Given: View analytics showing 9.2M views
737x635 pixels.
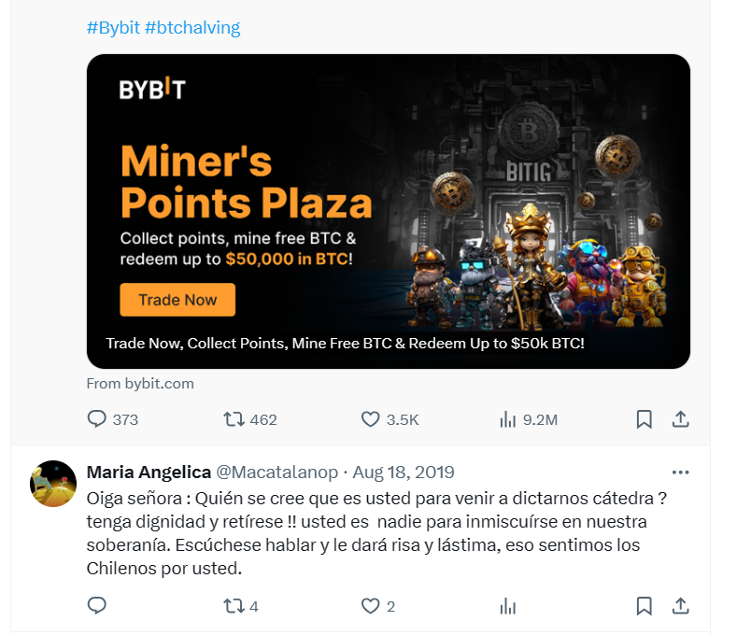Looking at the screenshot, I should 507,418.
